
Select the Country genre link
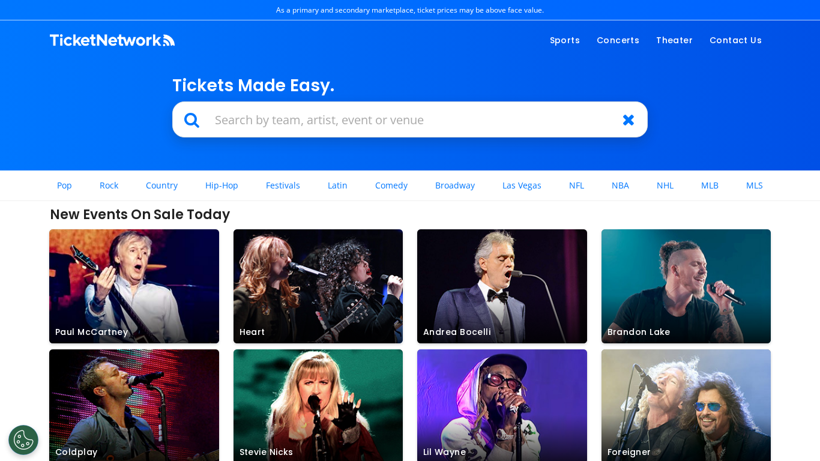(x=161, y=185)
